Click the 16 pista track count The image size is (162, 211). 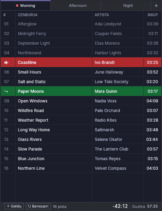[x=59, y=207]
